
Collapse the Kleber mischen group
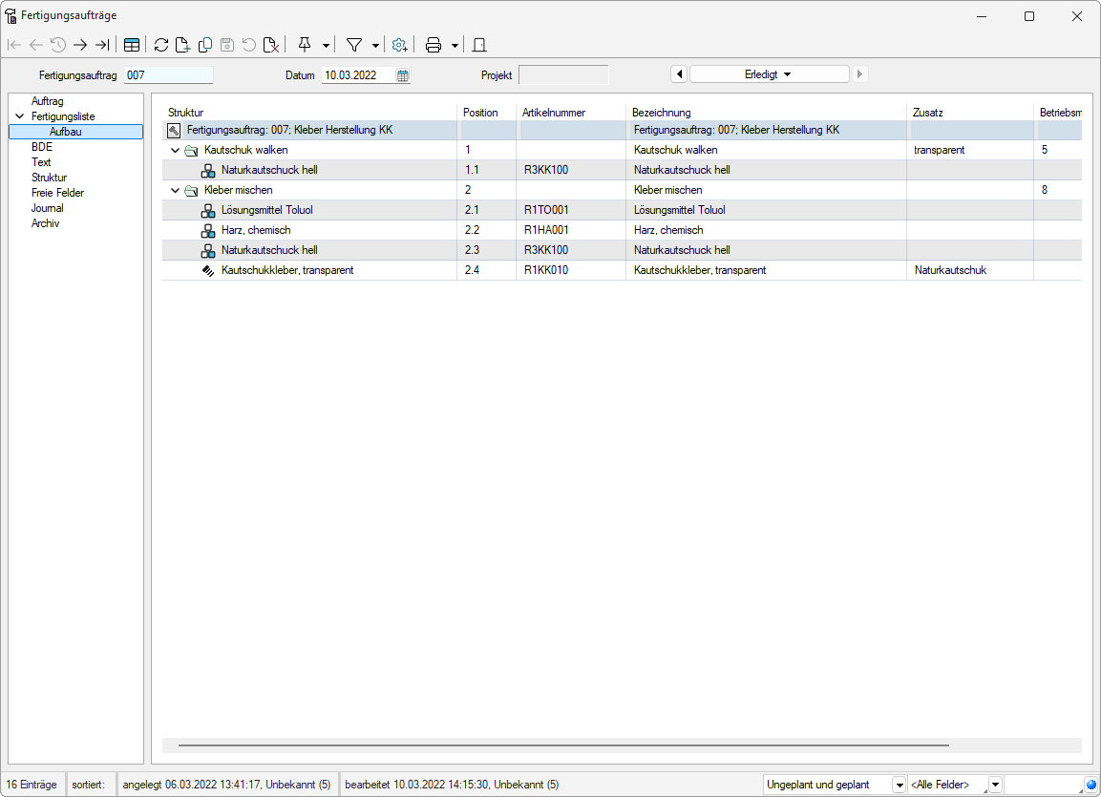(175, 190)
